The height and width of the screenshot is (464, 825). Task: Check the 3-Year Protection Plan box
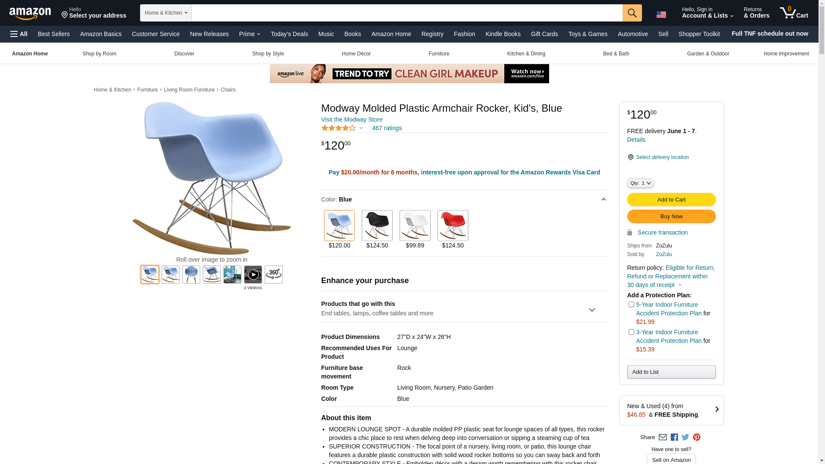coord(631,332)
